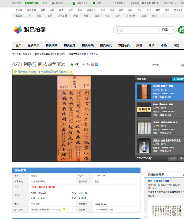Image resolution: width=184 pixels, height=219 pixels.
Task: Click the green 退出 logout link
Action: coord(44,3)
